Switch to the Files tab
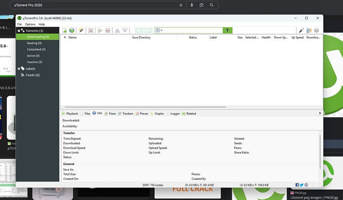Screen dimensions: 343x200 click(85, 113)
